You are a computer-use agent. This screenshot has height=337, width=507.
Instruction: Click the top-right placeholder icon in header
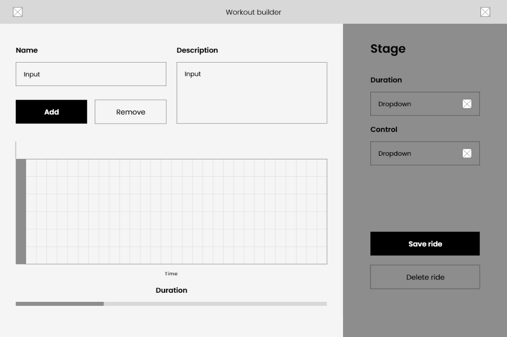coord(485,12)
